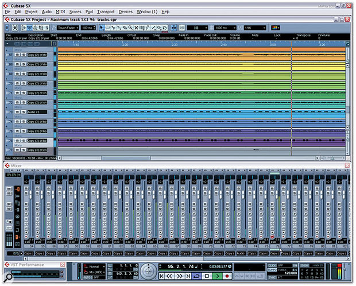Screen dimensions: 356x286
Task: Toggle TEMPO track on transport
Action: (272, 270)
